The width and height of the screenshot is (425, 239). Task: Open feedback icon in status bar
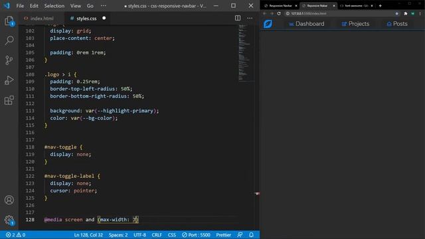[x=240, y=235]
